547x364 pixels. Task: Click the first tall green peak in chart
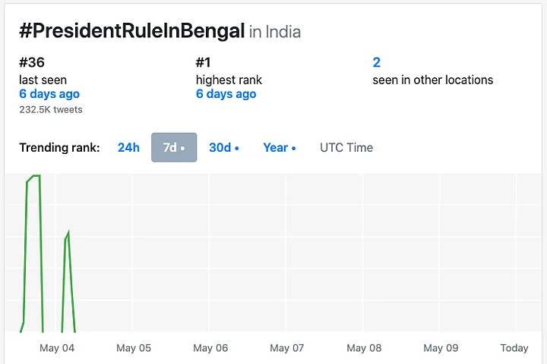point(33,177)
